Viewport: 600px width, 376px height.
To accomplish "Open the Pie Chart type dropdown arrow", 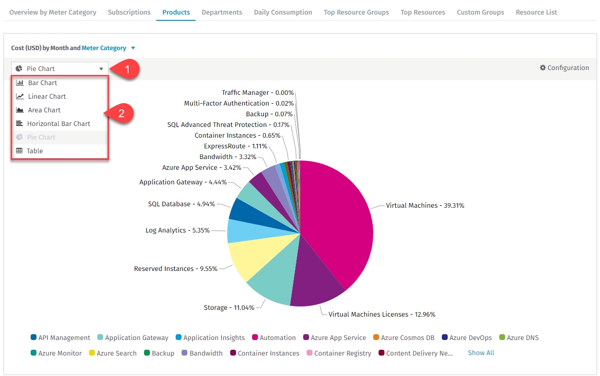I will [101, 69].
